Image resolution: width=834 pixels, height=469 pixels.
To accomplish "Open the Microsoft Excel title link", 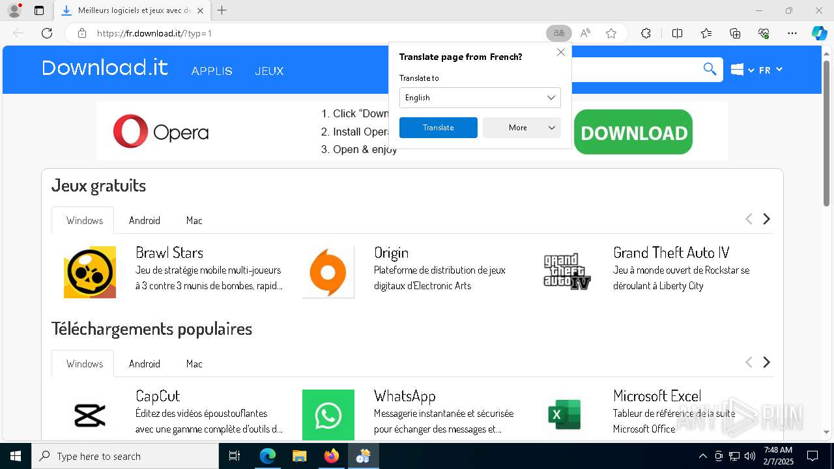I will click(657, 396).
